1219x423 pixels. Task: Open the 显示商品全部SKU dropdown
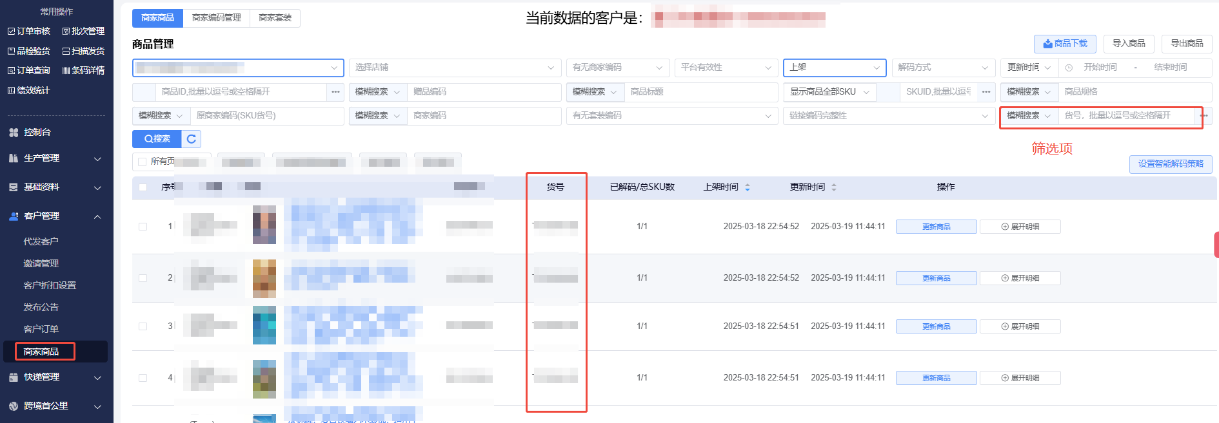click(829, 92)
